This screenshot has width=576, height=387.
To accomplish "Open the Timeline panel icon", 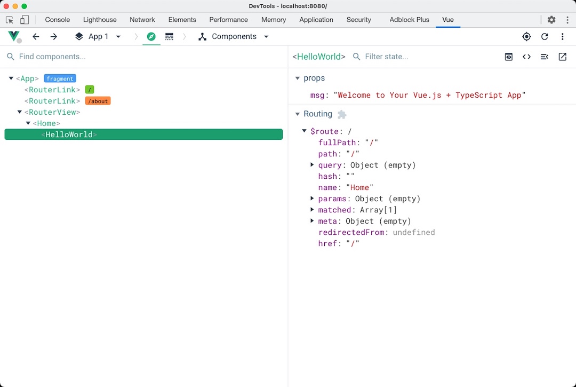I will tap(169, 36).
